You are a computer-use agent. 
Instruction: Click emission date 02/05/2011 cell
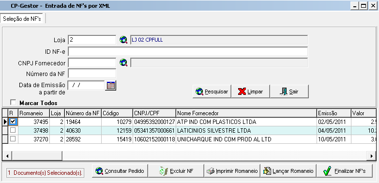pos(334,122)
